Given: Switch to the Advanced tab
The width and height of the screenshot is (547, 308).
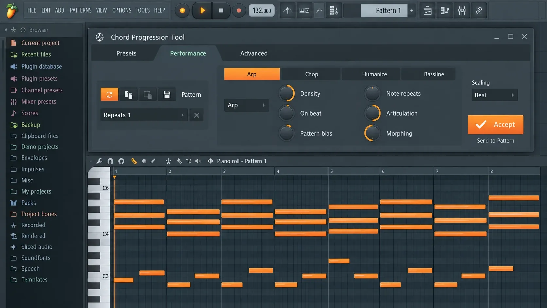Looking at the screenshot, I should 254,53.
